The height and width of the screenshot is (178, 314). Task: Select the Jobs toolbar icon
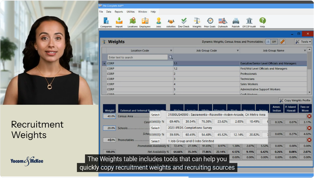point(159,22)
